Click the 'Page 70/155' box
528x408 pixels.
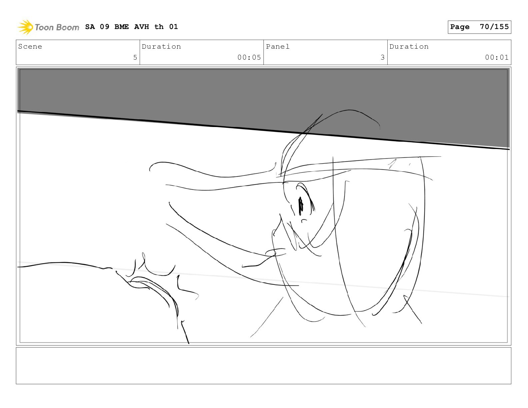coord(479,27)
